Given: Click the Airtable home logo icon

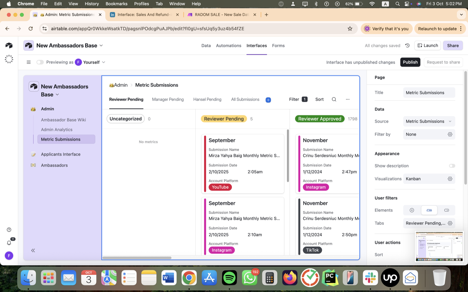Looking at the screenshot, I should [x=9, y=45].
